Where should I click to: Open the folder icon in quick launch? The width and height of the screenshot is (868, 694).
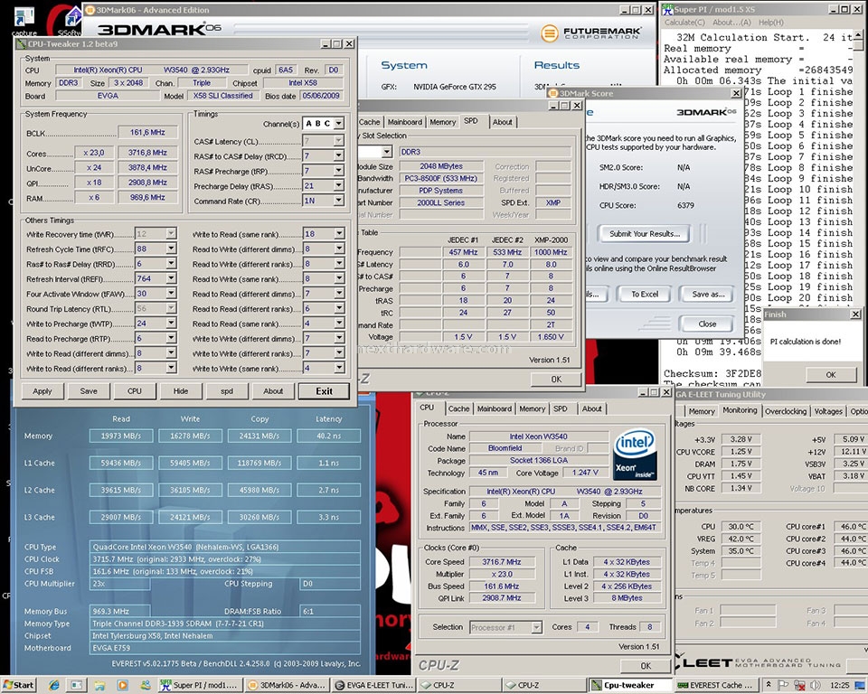tap(99, 685)
